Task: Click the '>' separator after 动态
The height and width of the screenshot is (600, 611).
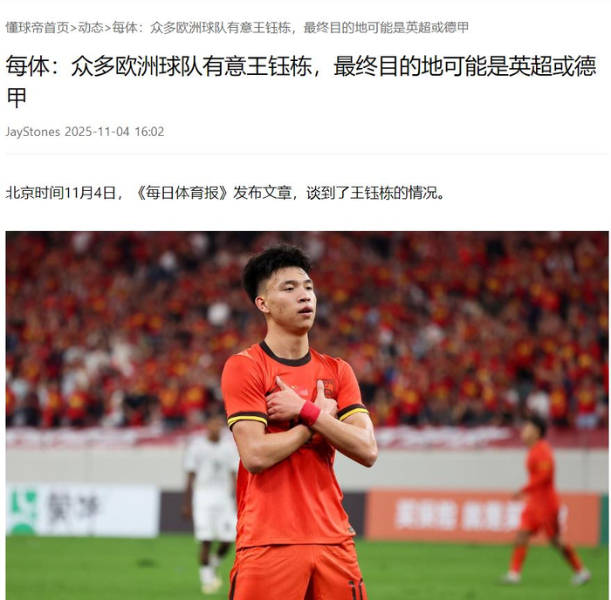Action: coord(108,28)
